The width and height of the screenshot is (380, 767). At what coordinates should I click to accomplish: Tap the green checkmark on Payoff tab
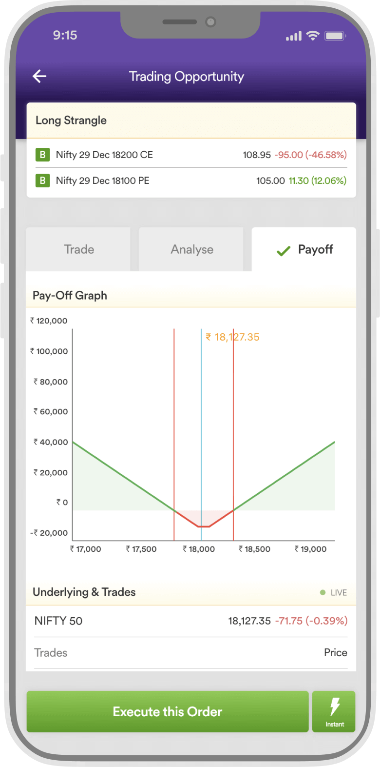283,251
